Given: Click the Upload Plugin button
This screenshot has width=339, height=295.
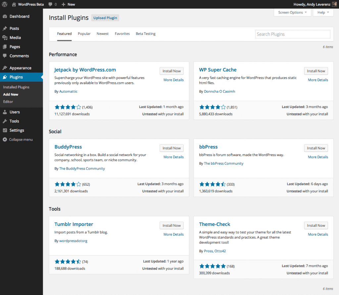Looking at the screenshot, I should (105, 18).
